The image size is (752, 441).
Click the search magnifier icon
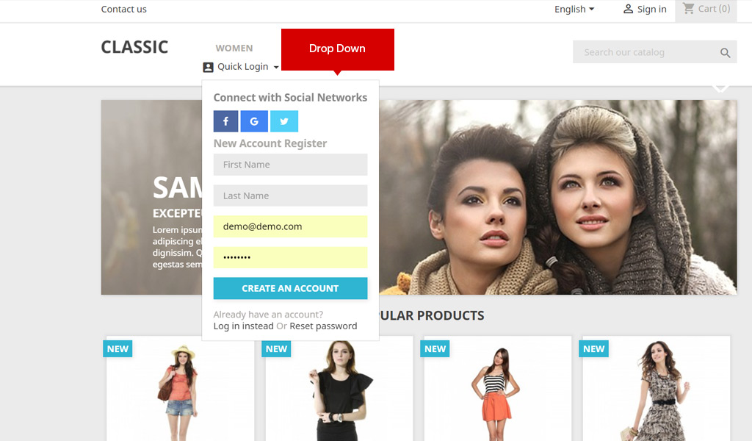pos(725,53)
